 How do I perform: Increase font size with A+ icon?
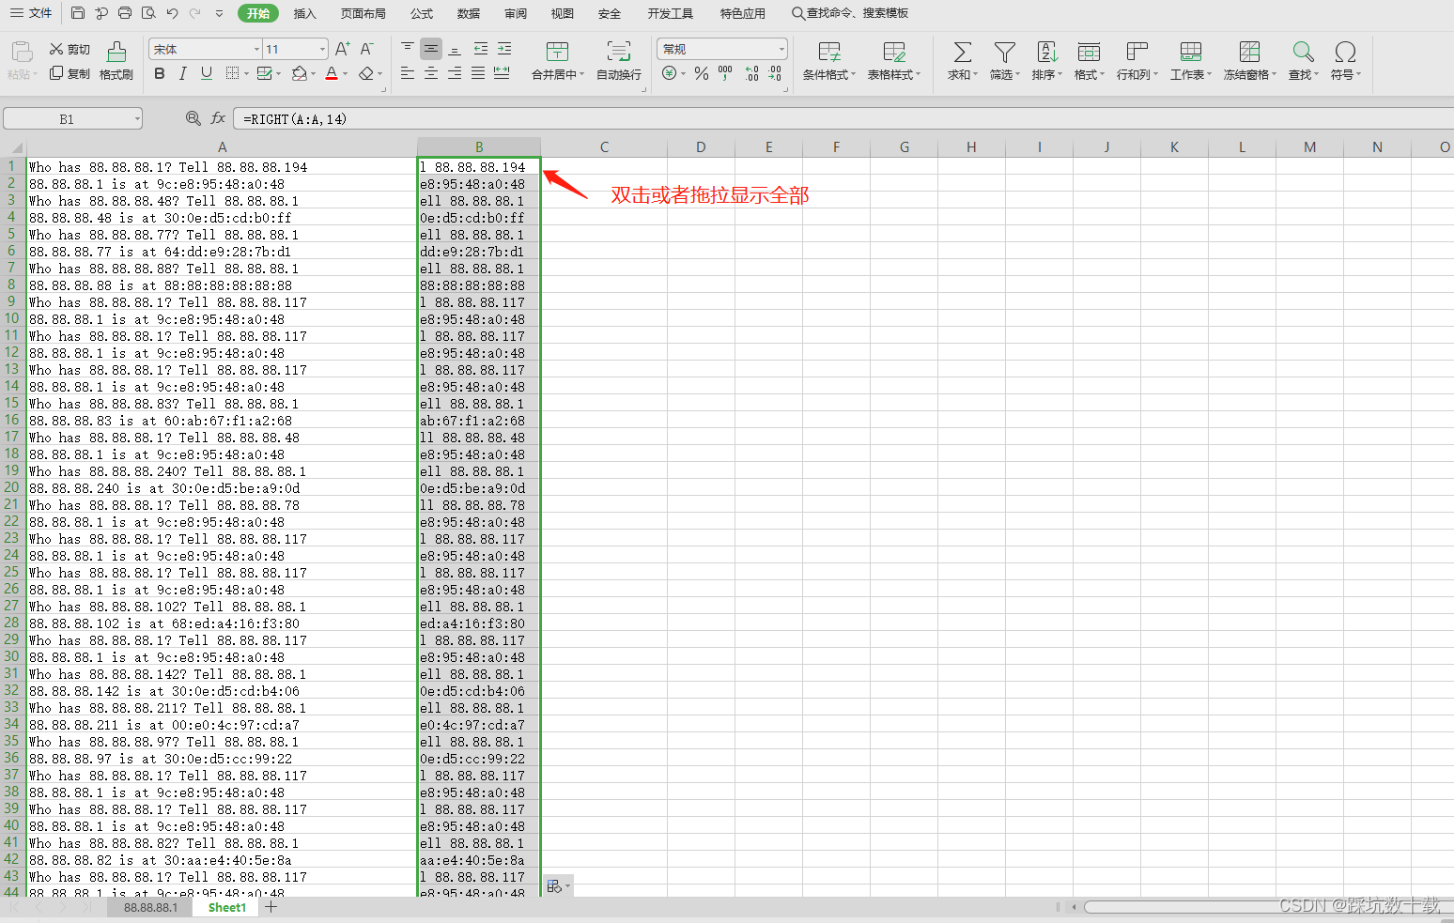pyautogui.click(x=343, y=49)
